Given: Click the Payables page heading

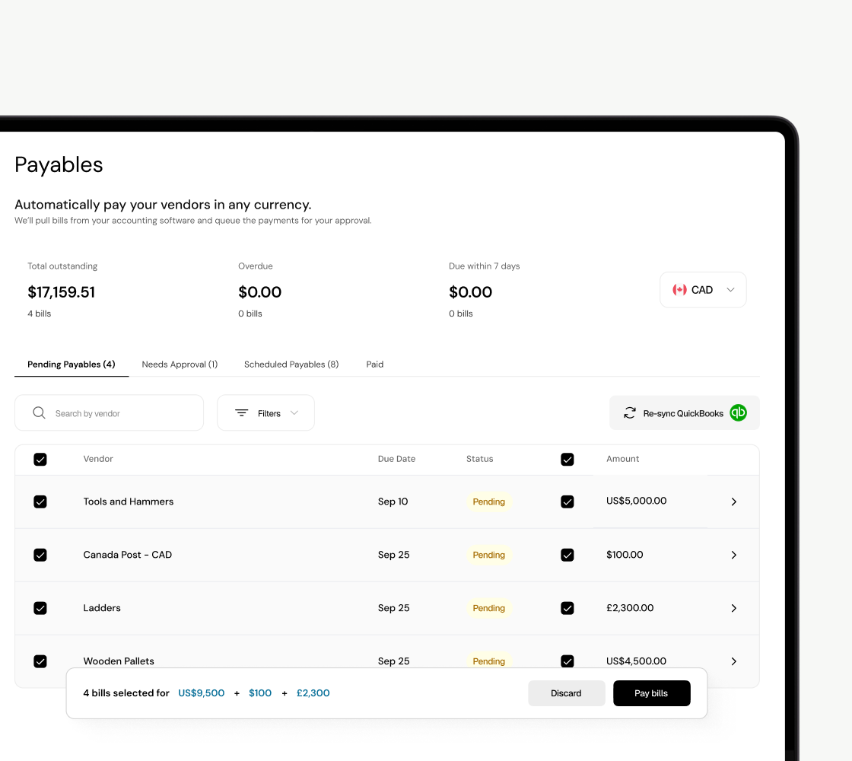Looking at the screenshot, I should [59, 164].
